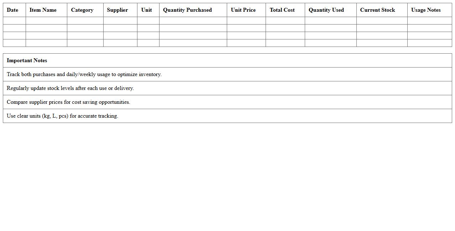Select the Item Name column header

43,10
